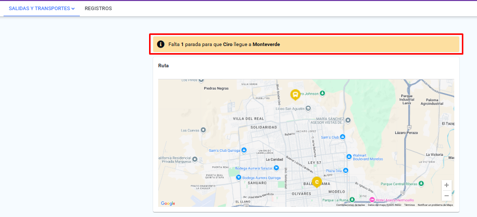This screenshot has width=477, height=217.
Task: Click the yellow bus marker on map
Action: click(x=295, y=95)
